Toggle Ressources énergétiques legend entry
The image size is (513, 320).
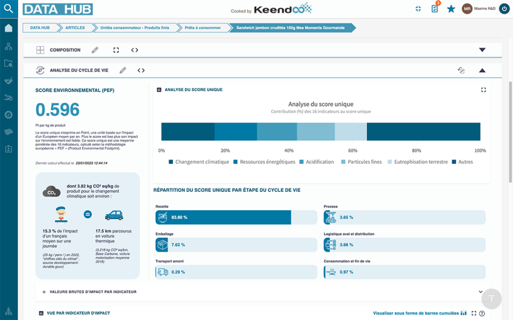coord(265,162)
